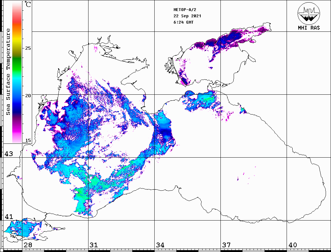Click the 'Sea Surface Temperature' legend title

coord(8,72)
